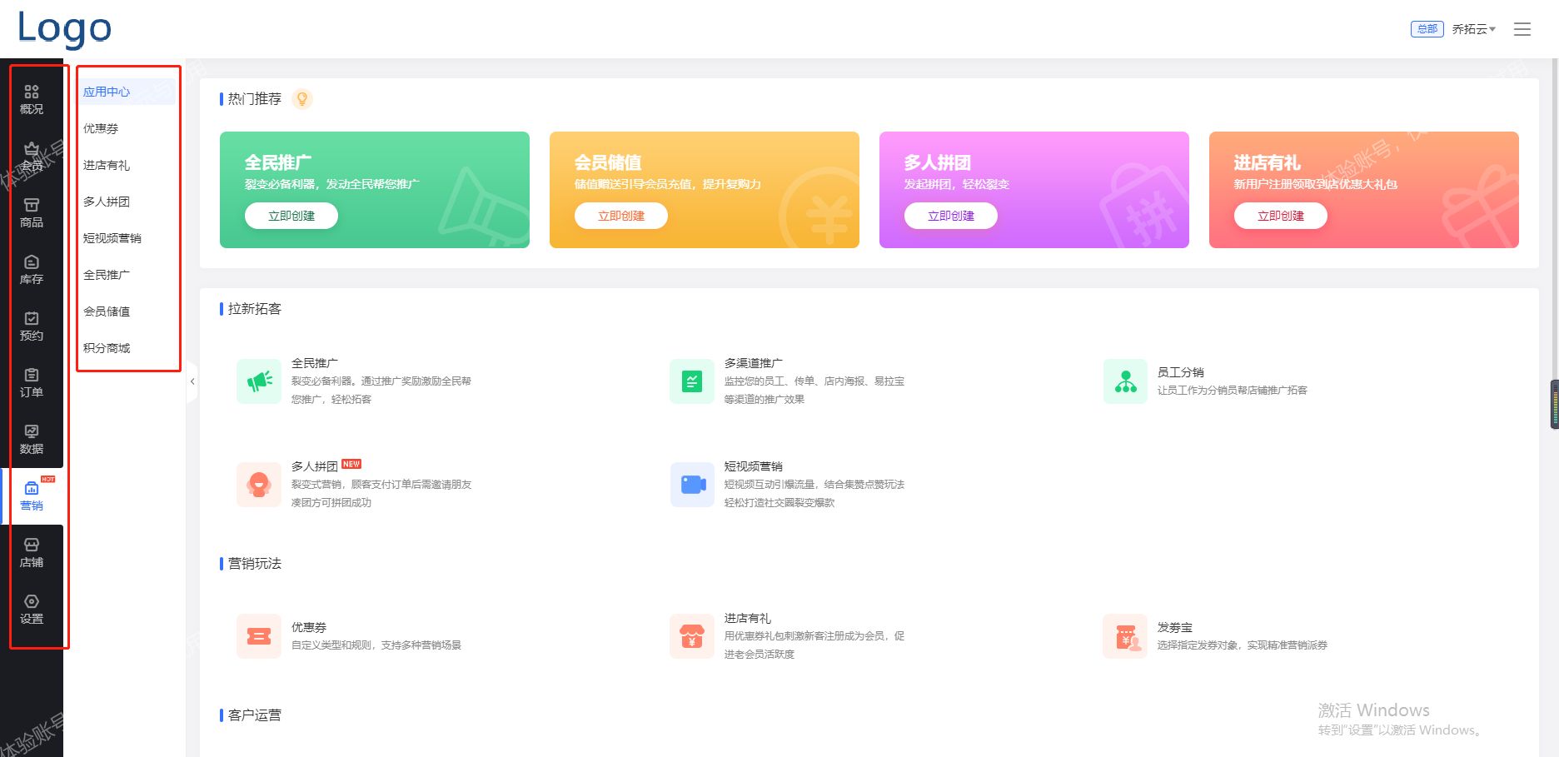Open the 库存 inventory sidebar icon
This screenshot has height=757, width=1559.
32,269
